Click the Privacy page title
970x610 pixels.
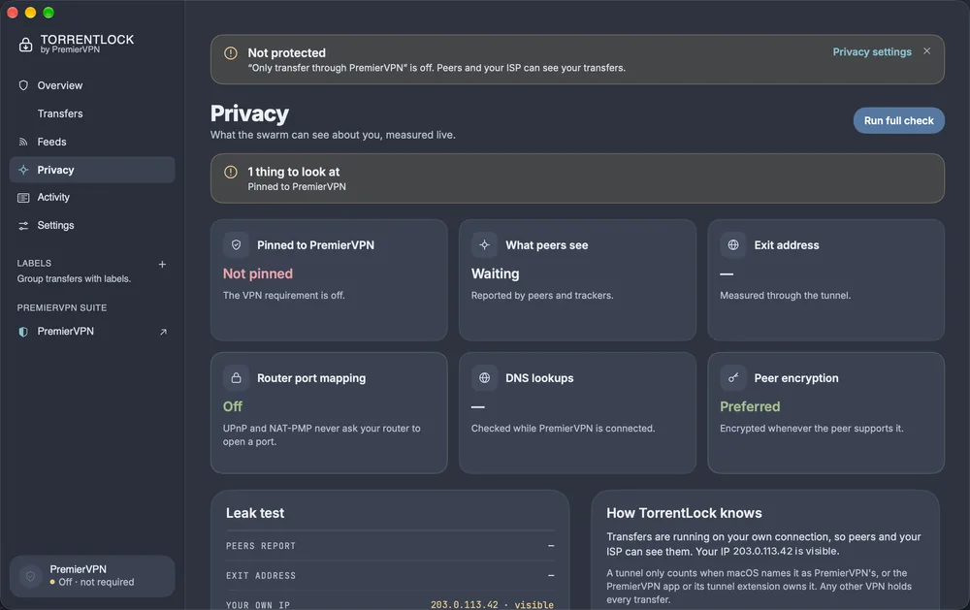[x=249, y=113]
